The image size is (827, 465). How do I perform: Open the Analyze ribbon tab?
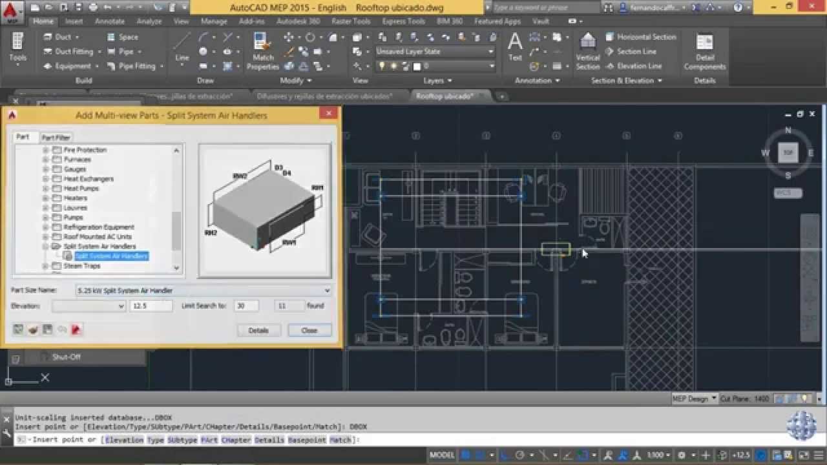pos(149,21)
